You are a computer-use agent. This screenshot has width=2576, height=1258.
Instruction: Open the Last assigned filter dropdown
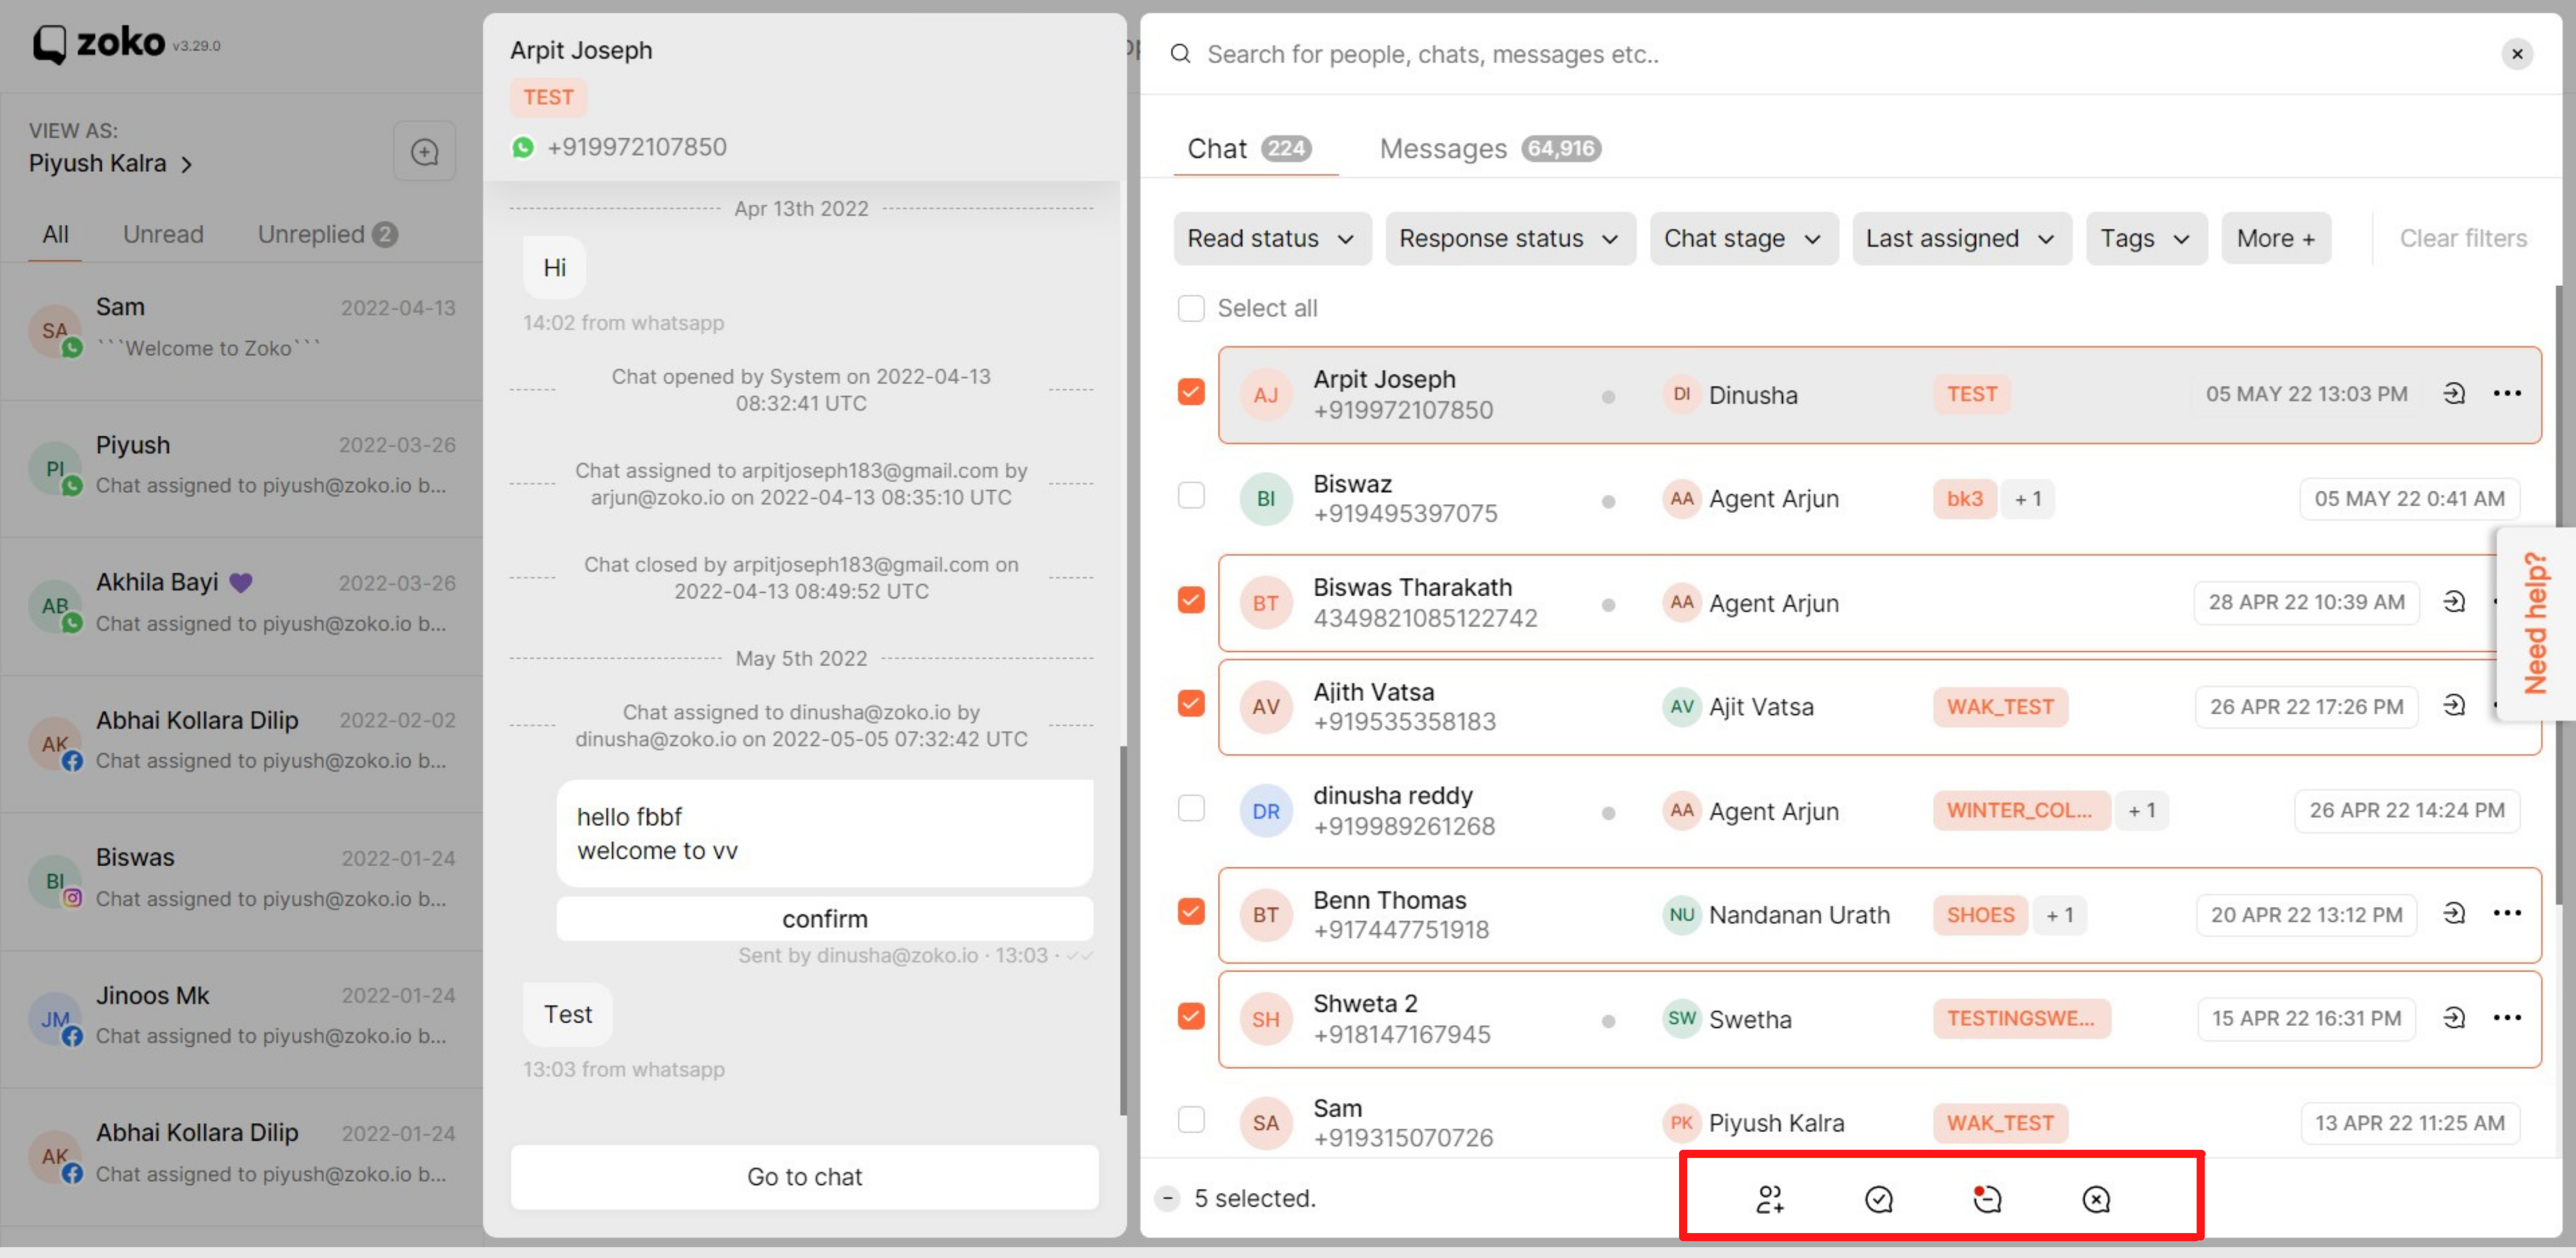tap(1961, 238)
